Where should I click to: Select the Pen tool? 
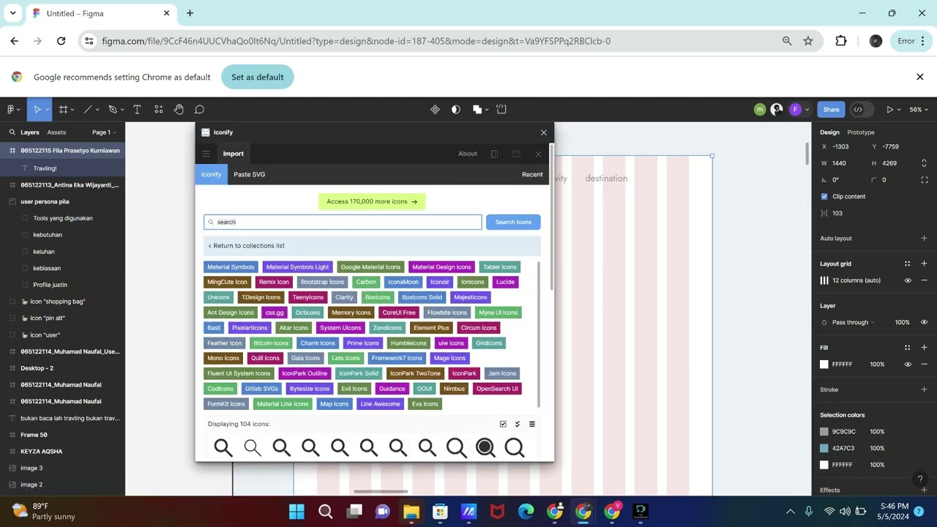[x=113, y=109]
